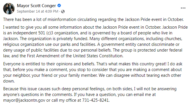
Task: Click the 731-425-8241 office phone number
Action: (96, 100)
